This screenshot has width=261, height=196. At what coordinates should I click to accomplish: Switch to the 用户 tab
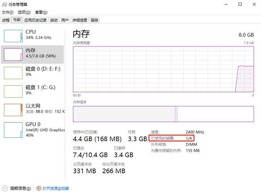tap(65, 20)
